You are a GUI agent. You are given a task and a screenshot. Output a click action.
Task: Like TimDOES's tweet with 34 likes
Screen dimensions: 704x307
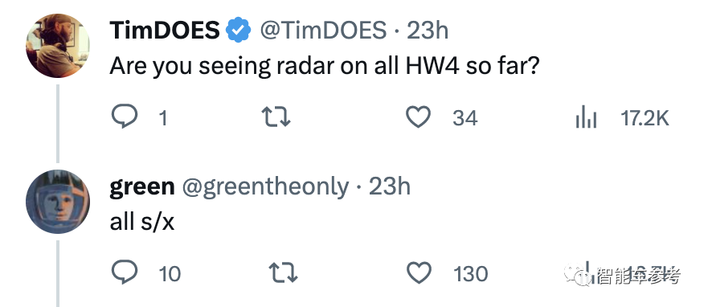(418, 117)
